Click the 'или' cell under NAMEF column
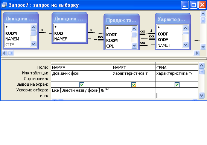Viewport: 207px width, 145px height. pos(81,96)
